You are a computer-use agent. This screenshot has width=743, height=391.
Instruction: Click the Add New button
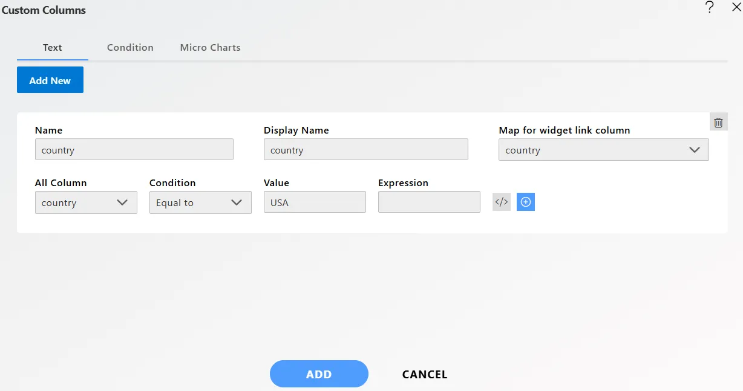coord(50,80)
